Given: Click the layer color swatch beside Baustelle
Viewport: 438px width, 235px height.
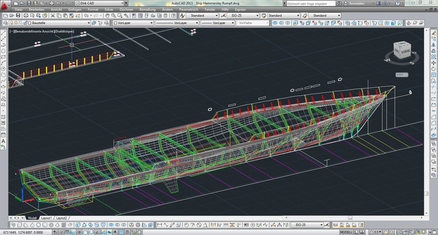Looking at the screenshot, I should tap(30, 23).
